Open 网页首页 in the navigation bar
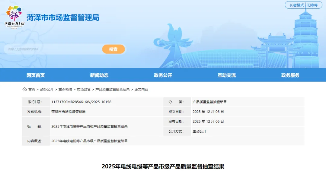The image size is (326, 174). click(x=36, y=75)
